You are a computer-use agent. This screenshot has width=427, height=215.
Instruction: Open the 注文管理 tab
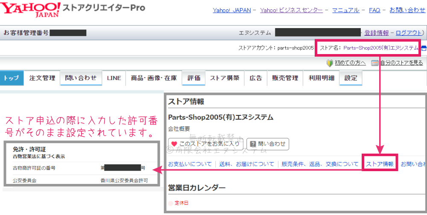pos(42,78)
